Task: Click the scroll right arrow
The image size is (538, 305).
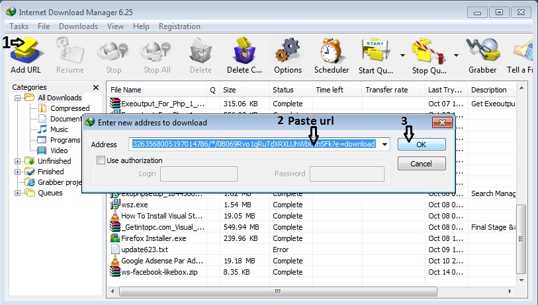Action: tap(510, 292)
